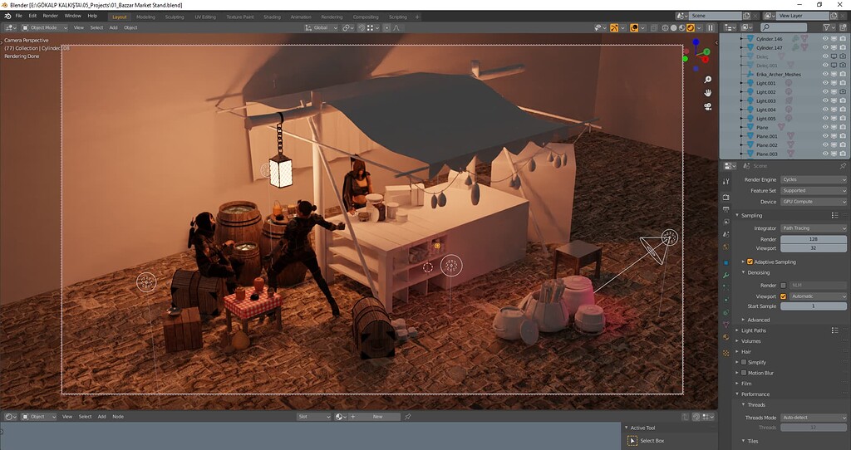
Task: Expand the Light Paths panel
Action: click(753, 330)
